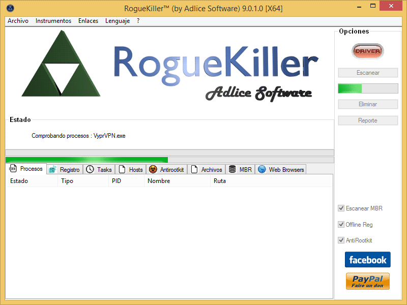Open the PayPal donation button
Screen dimensions: 407x305
(367, 281)
